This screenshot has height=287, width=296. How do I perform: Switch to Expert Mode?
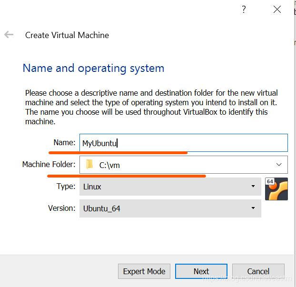click(144, 271)
